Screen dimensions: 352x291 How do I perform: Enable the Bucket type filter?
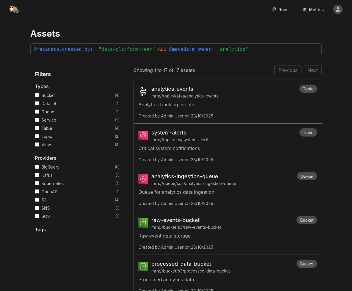point(37,95)
